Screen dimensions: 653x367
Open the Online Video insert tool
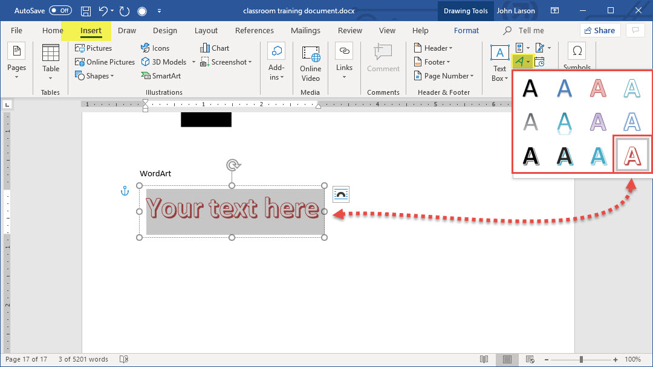click(310, 63)
